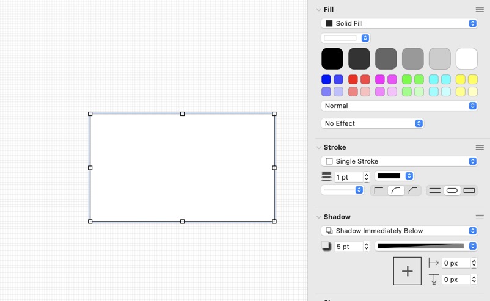490x301 pixels.
Task: Select the dark gray fill swatch
Action: [359, 59]
